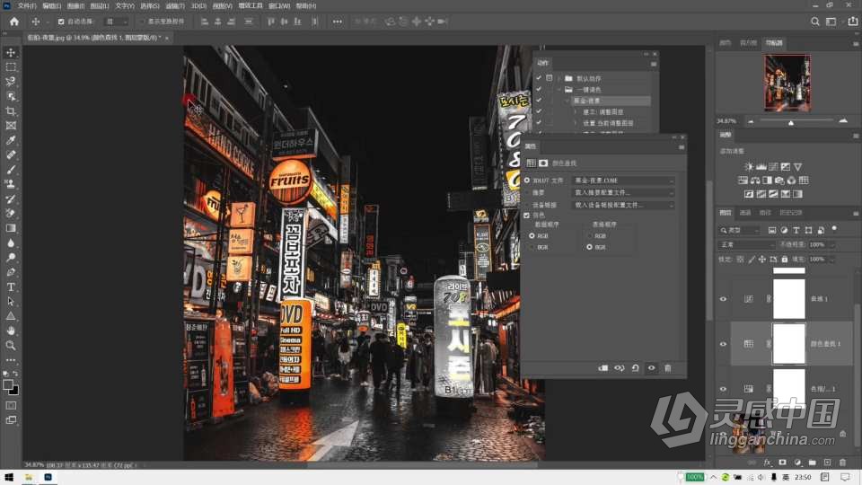Screen dimensions: 862x485
Task: Toggle the 仿色 checkbox
Action: (527, 216)
